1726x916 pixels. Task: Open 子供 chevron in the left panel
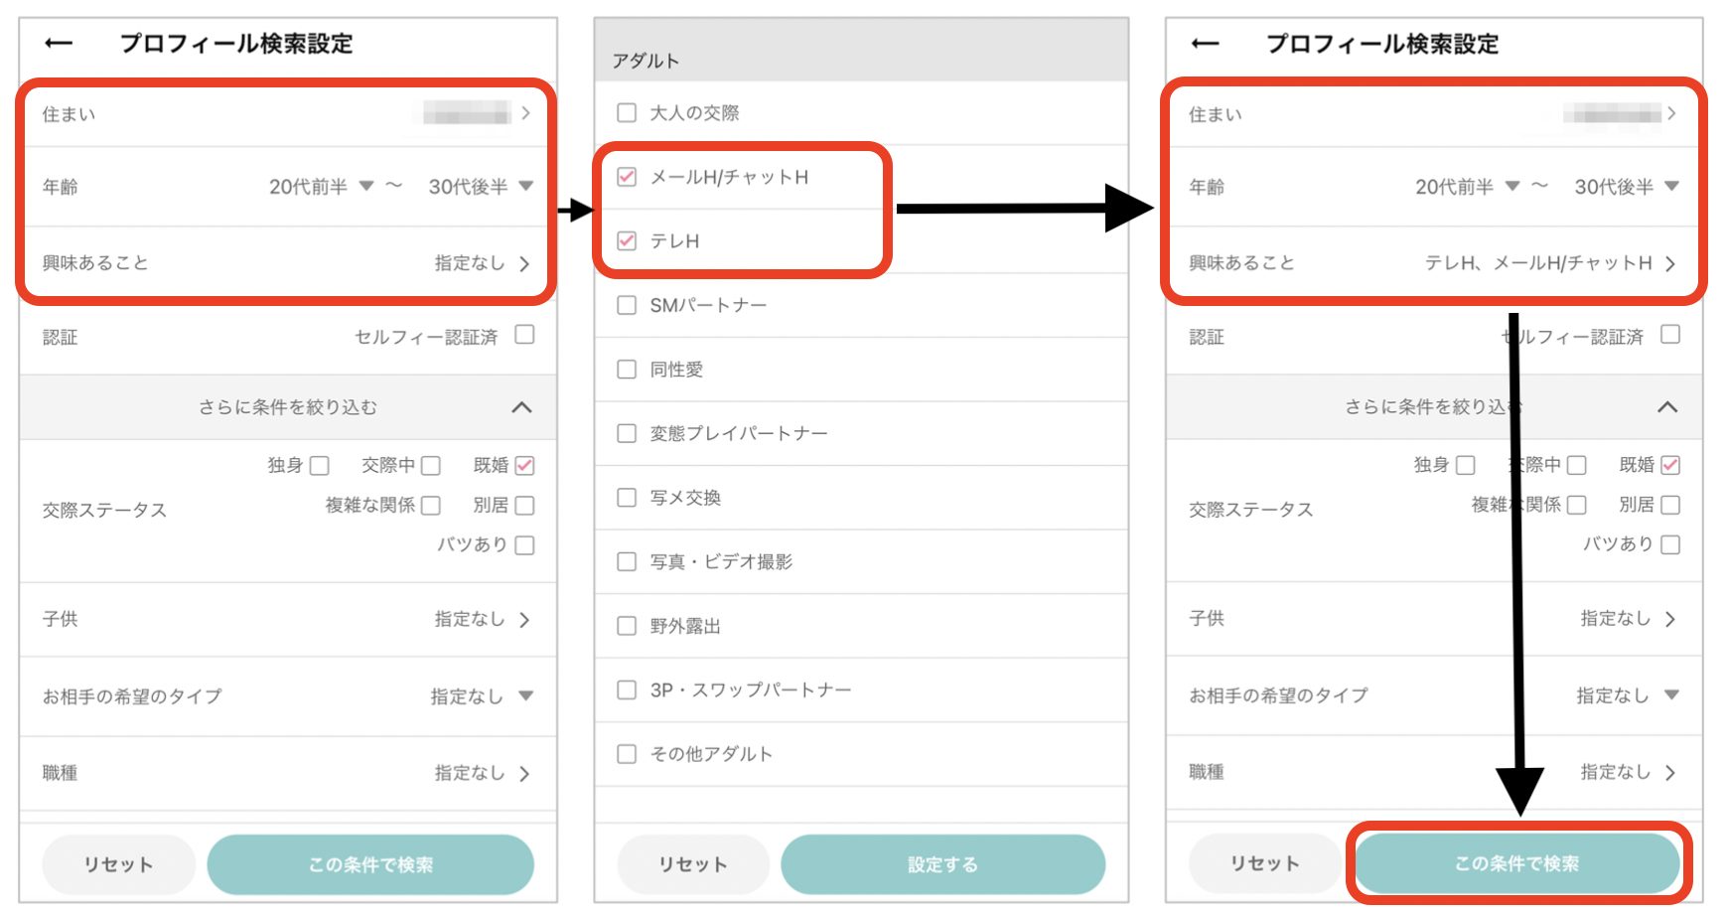click(524, 620)
